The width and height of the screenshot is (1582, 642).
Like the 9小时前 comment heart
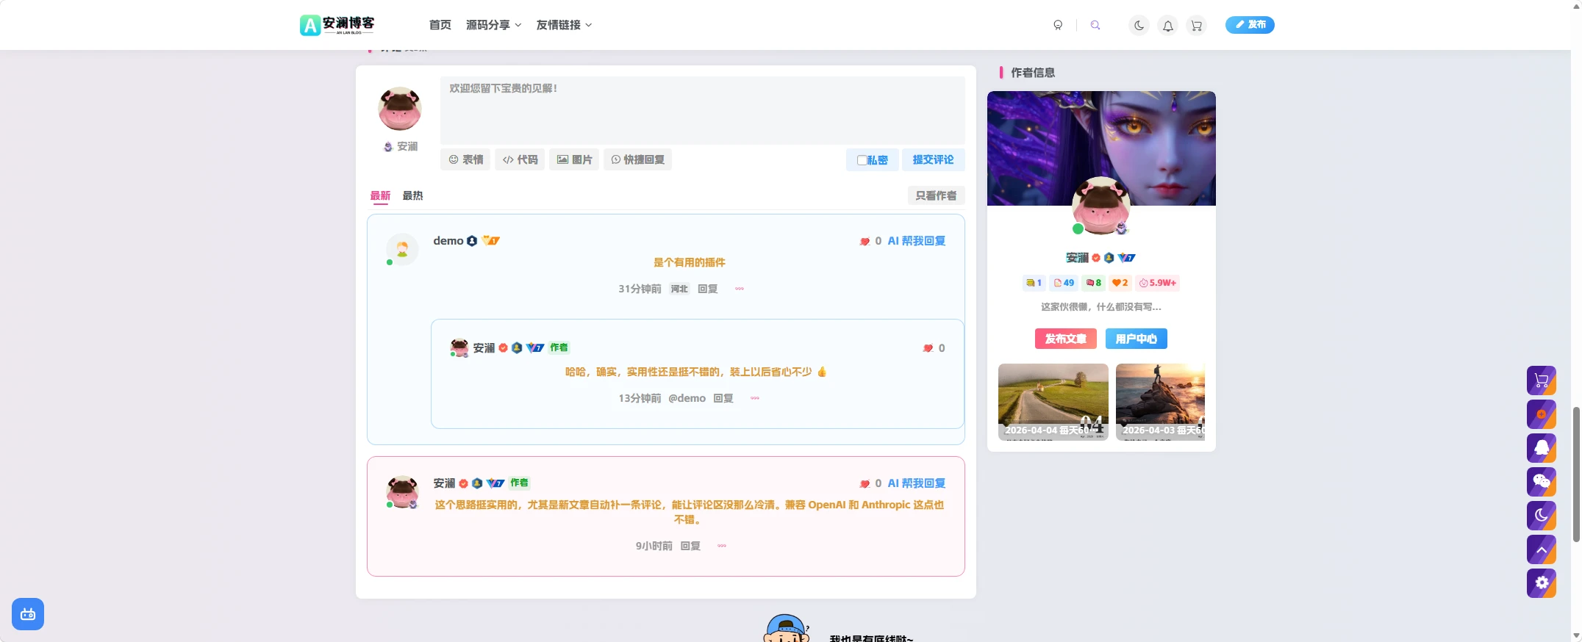click(865, 484)
